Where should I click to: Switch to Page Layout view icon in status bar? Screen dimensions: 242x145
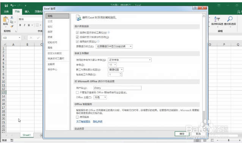click(x=205, y=140)
